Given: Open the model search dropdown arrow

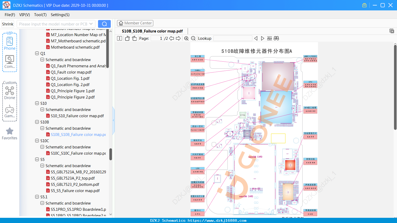Looking at the screenshot, I should pyautogui.click(x=91, y=24).
